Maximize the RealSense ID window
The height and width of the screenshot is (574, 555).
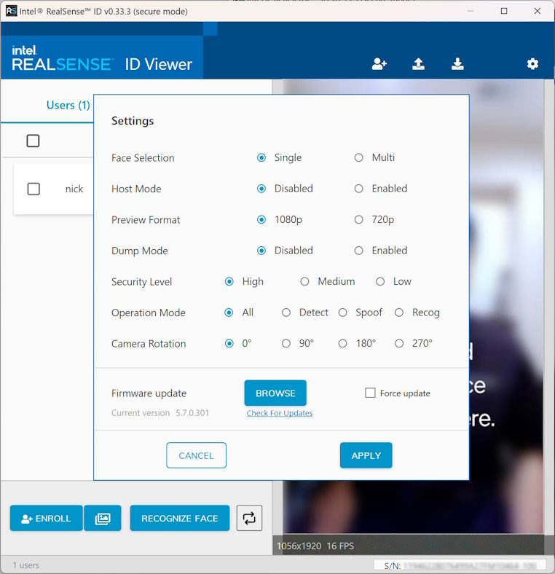point(504,11)
